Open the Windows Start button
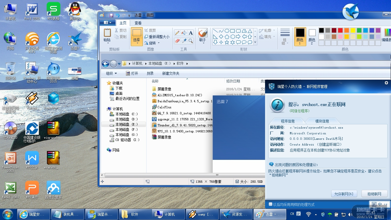The height and width of the screenshot is (220, 391). 8,214
